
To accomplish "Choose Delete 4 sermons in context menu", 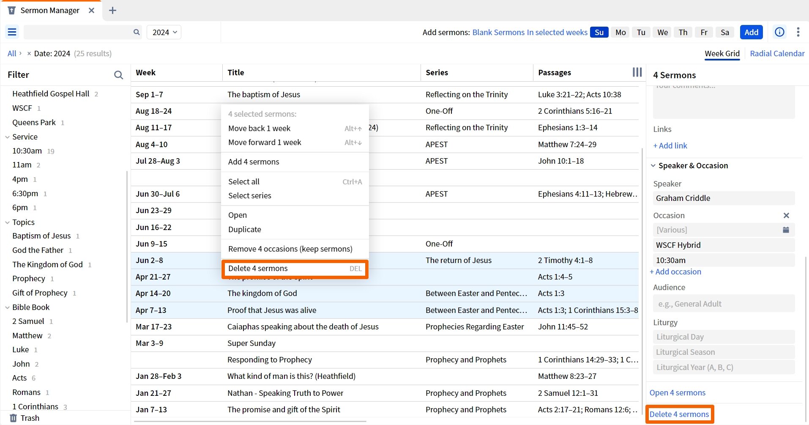I will click(x=295, y=269).
